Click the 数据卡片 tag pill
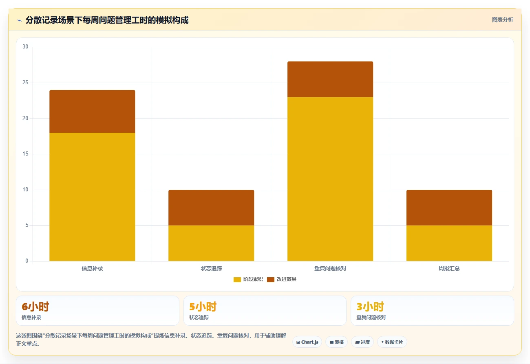The height and width of the screenshot is (364, 530). 392,342
